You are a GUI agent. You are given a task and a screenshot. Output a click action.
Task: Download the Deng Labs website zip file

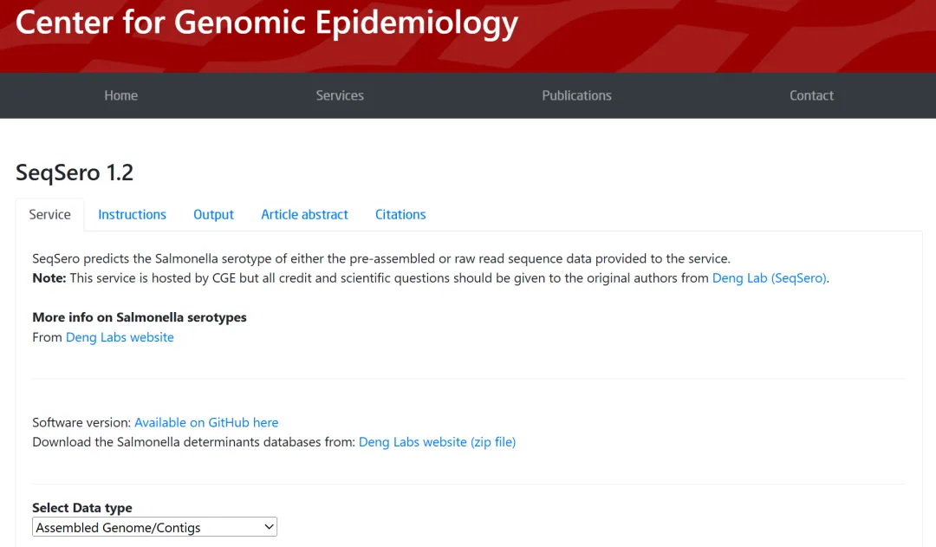(437, 442)
